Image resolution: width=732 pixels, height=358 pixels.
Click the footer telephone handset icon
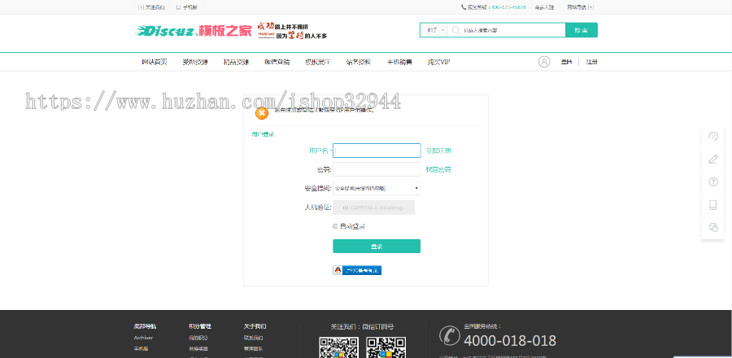click(x=450, y=335)
